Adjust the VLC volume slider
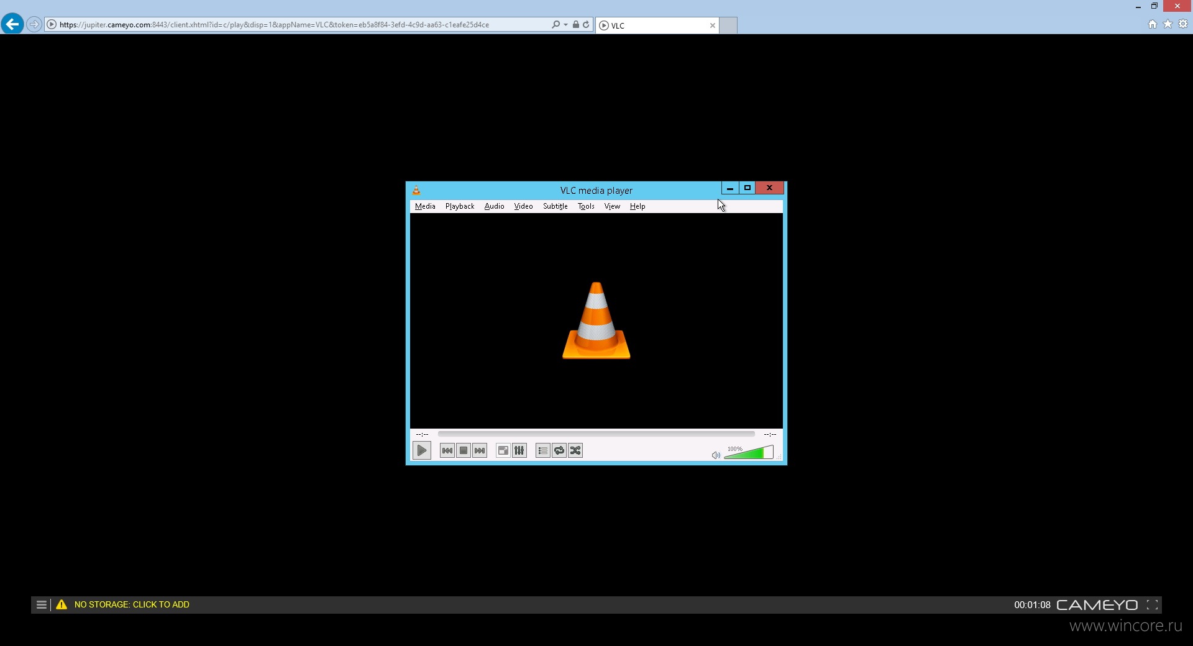The width and height of the screenshot is (1193, 646). pyautogui.click(x=749, y=453)
